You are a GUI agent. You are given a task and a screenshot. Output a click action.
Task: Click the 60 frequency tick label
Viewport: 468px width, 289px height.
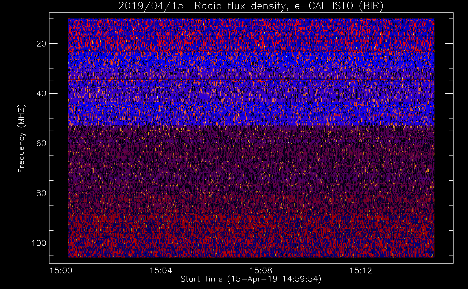coord(42,143)
